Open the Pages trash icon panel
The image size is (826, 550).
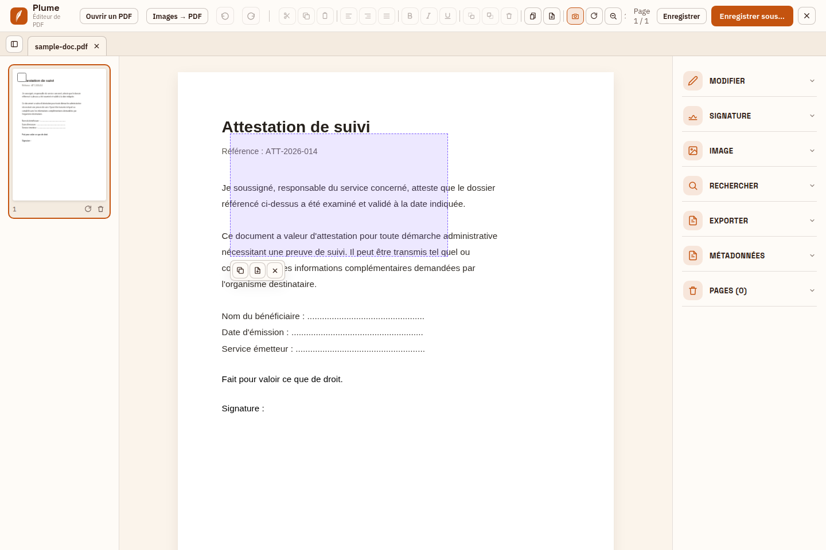(x=693, y=290)
